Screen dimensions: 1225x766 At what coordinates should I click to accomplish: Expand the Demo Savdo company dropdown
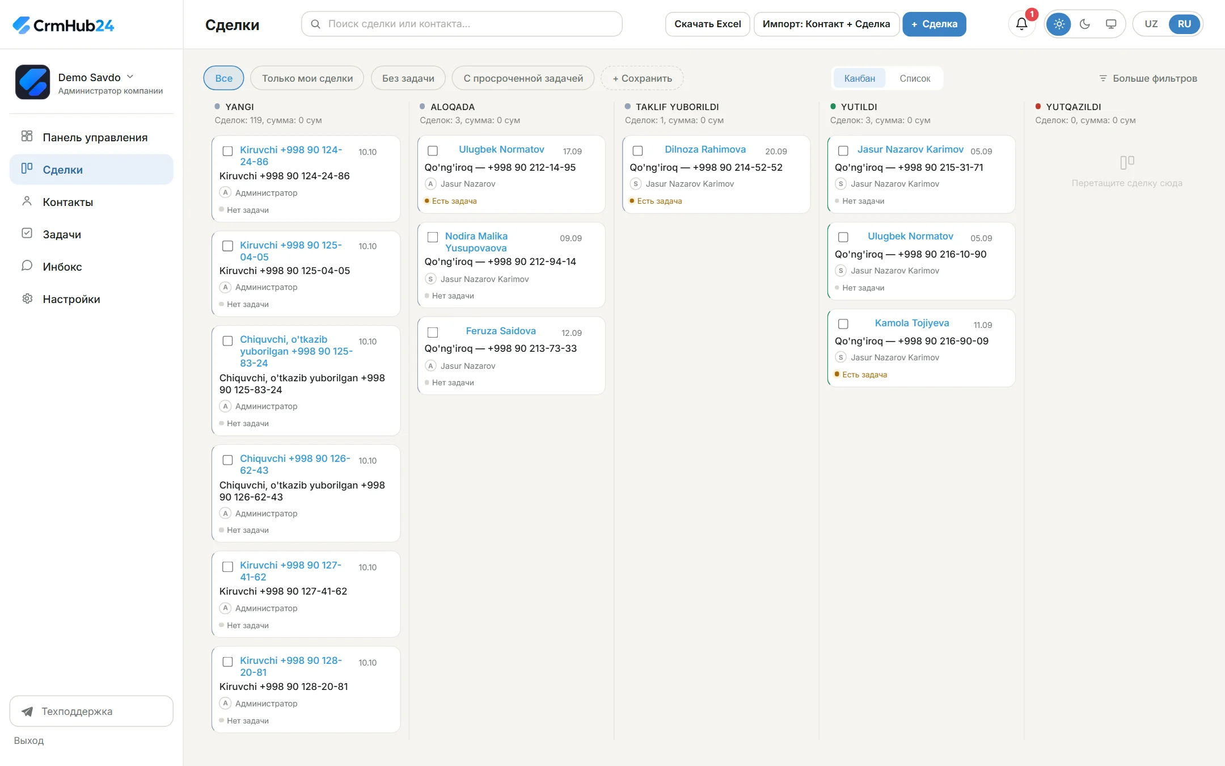(x=130, y=77)
